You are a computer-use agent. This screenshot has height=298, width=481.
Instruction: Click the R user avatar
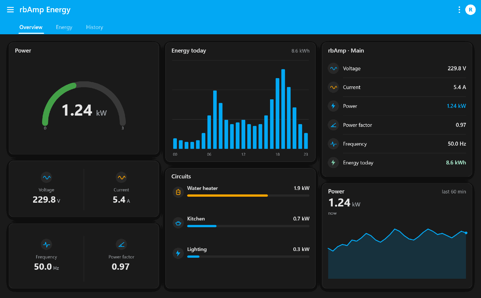tap(470, 10)
